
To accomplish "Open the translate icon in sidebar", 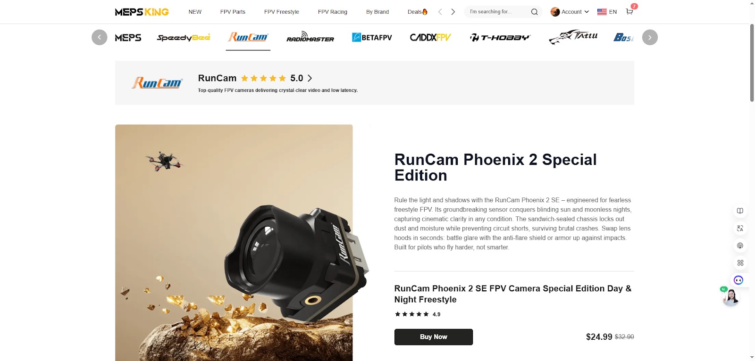I will [740, 228].
